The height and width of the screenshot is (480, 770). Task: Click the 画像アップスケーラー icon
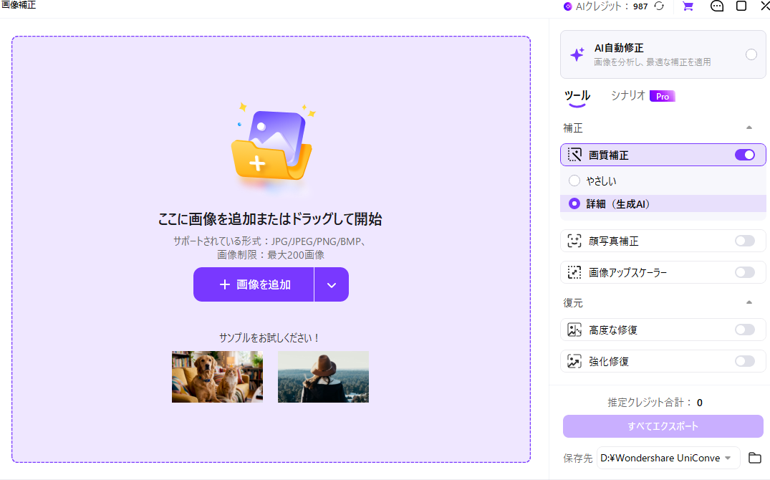[x=574, y=272]
